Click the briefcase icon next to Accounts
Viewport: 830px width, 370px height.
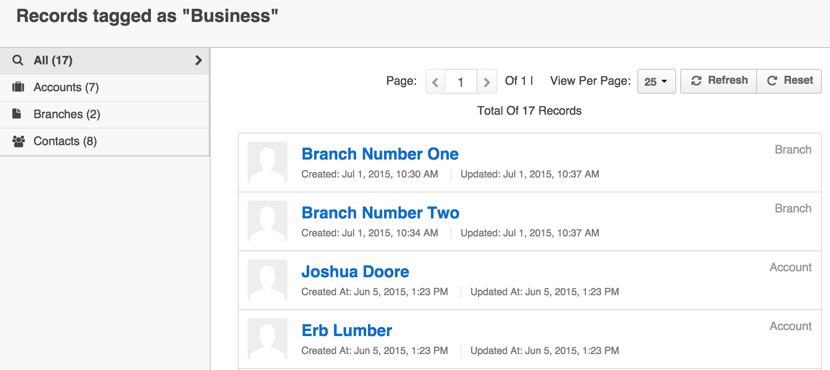18,87
